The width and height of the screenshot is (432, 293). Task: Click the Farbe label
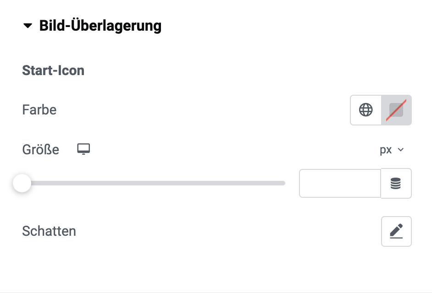(x=39, y=110)
